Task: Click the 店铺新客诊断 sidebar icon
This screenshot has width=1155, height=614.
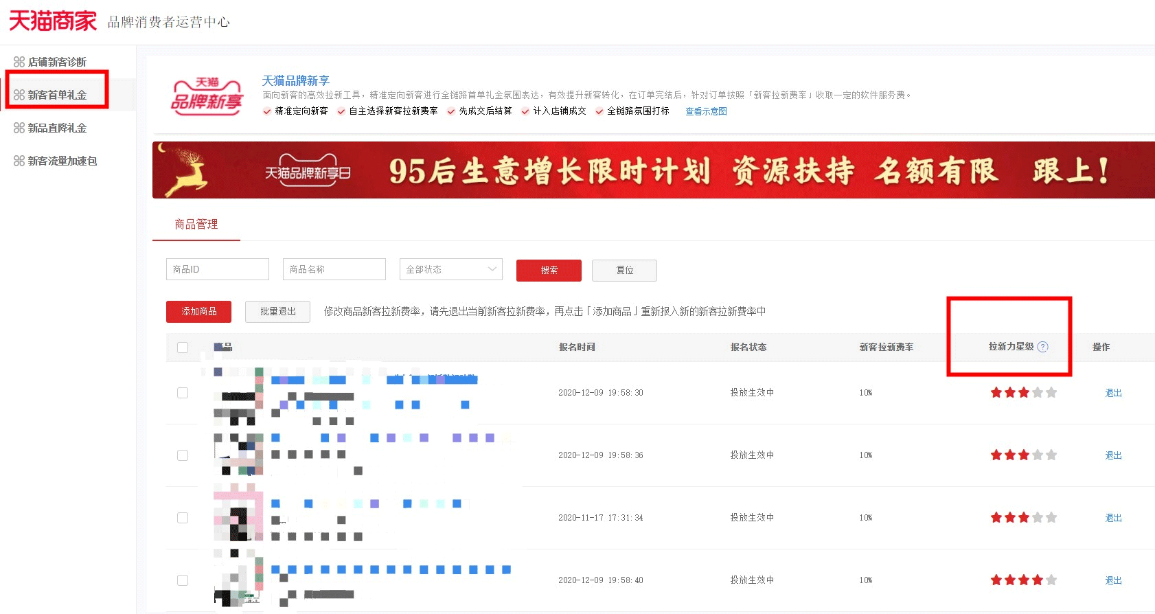Action: pyautogui.click(x=19, y=62)
